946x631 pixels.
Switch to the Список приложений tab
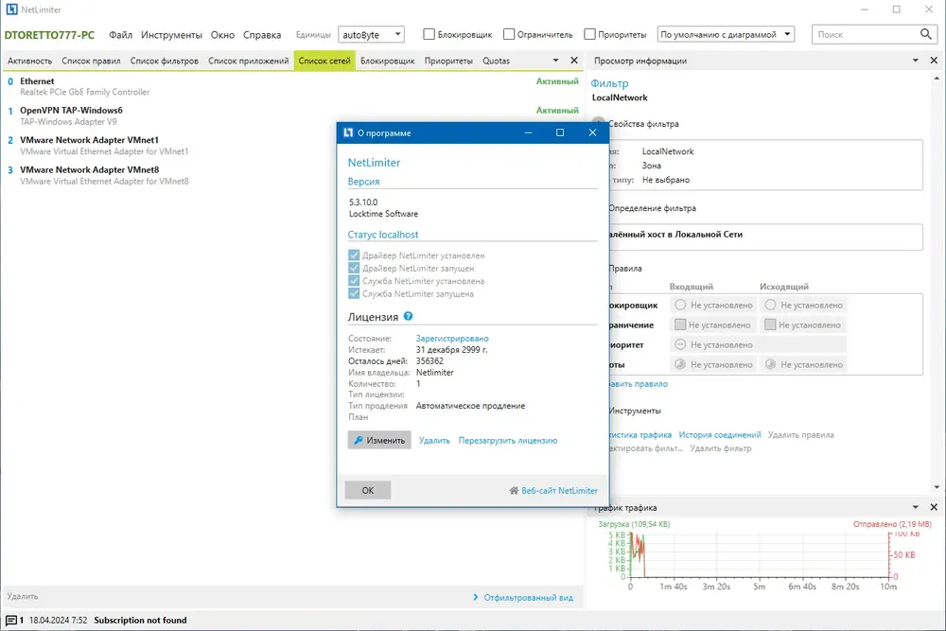249,61
